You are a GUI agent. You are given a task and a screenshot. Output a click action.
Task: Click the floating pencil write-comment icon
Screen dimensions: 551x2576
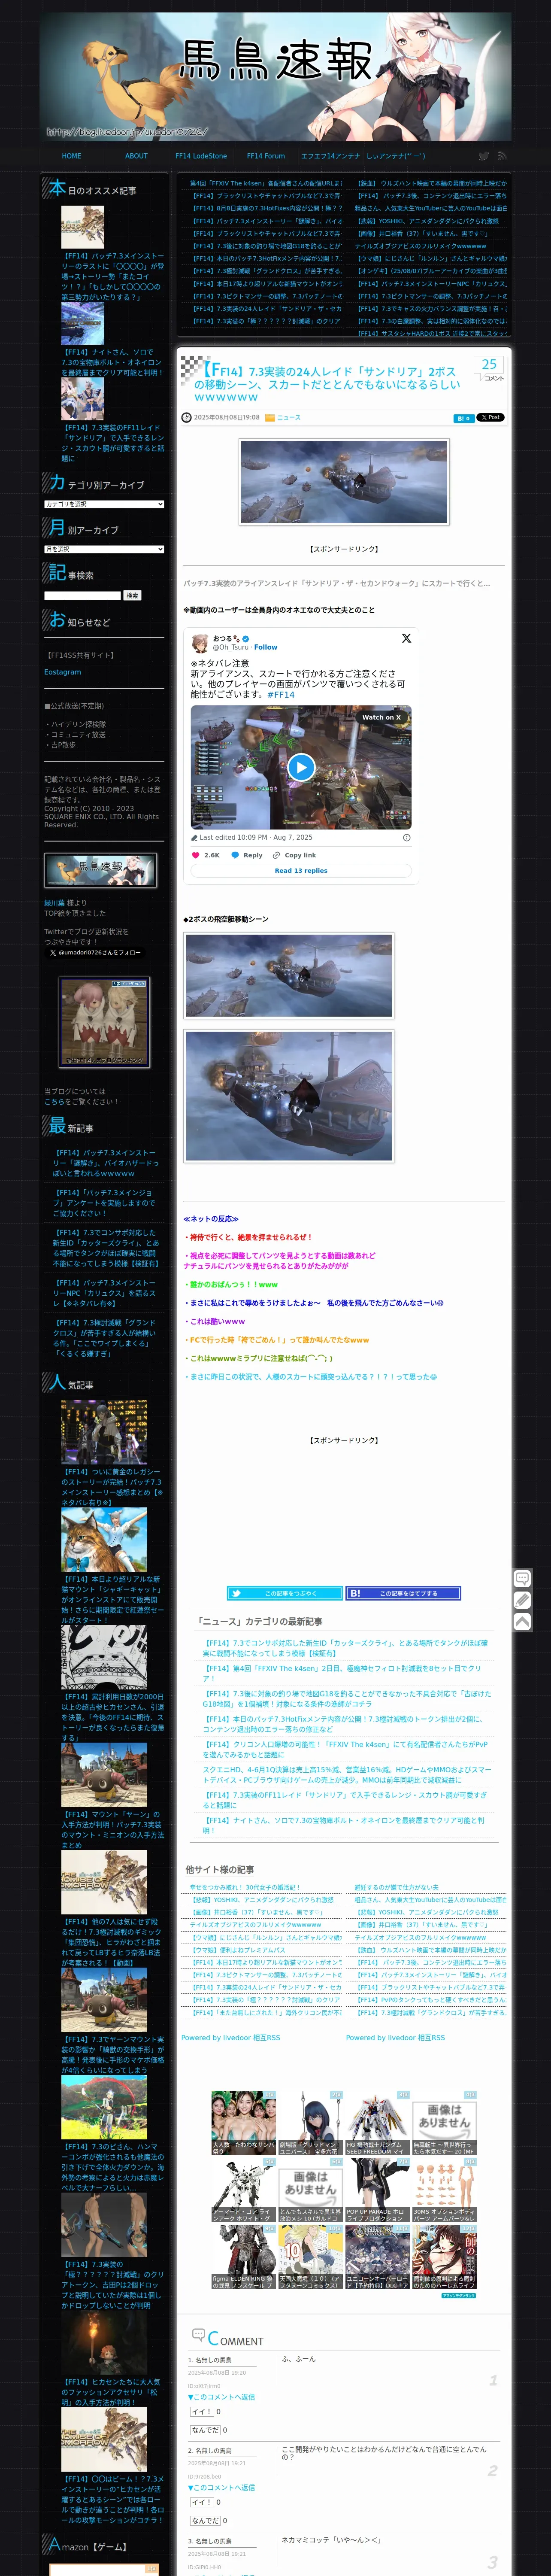pos(522,1600)
